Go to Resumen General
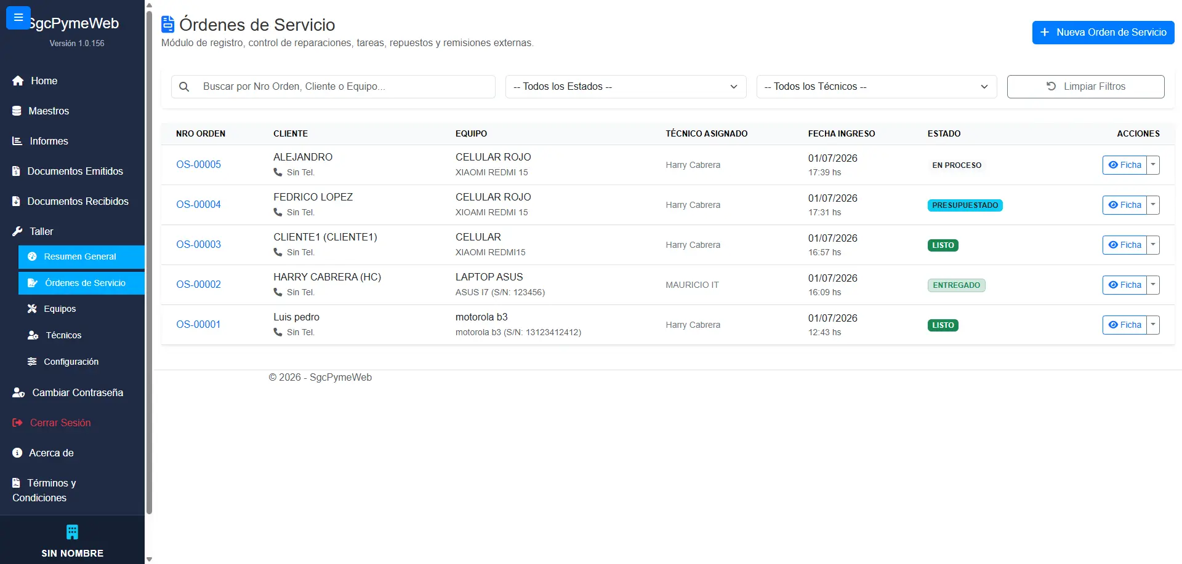This screenshot has height=564, width=1182. [81, 257]
